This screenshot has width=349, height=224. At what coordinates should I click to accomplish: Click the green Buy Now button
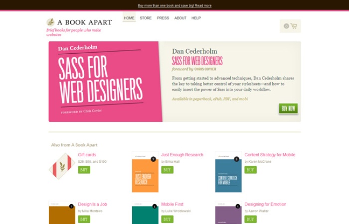(288, 109)
